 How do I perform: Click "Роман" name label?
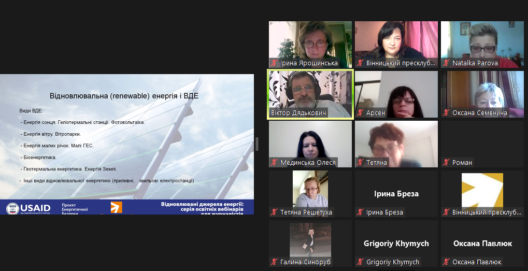click(x=462, y=163)
